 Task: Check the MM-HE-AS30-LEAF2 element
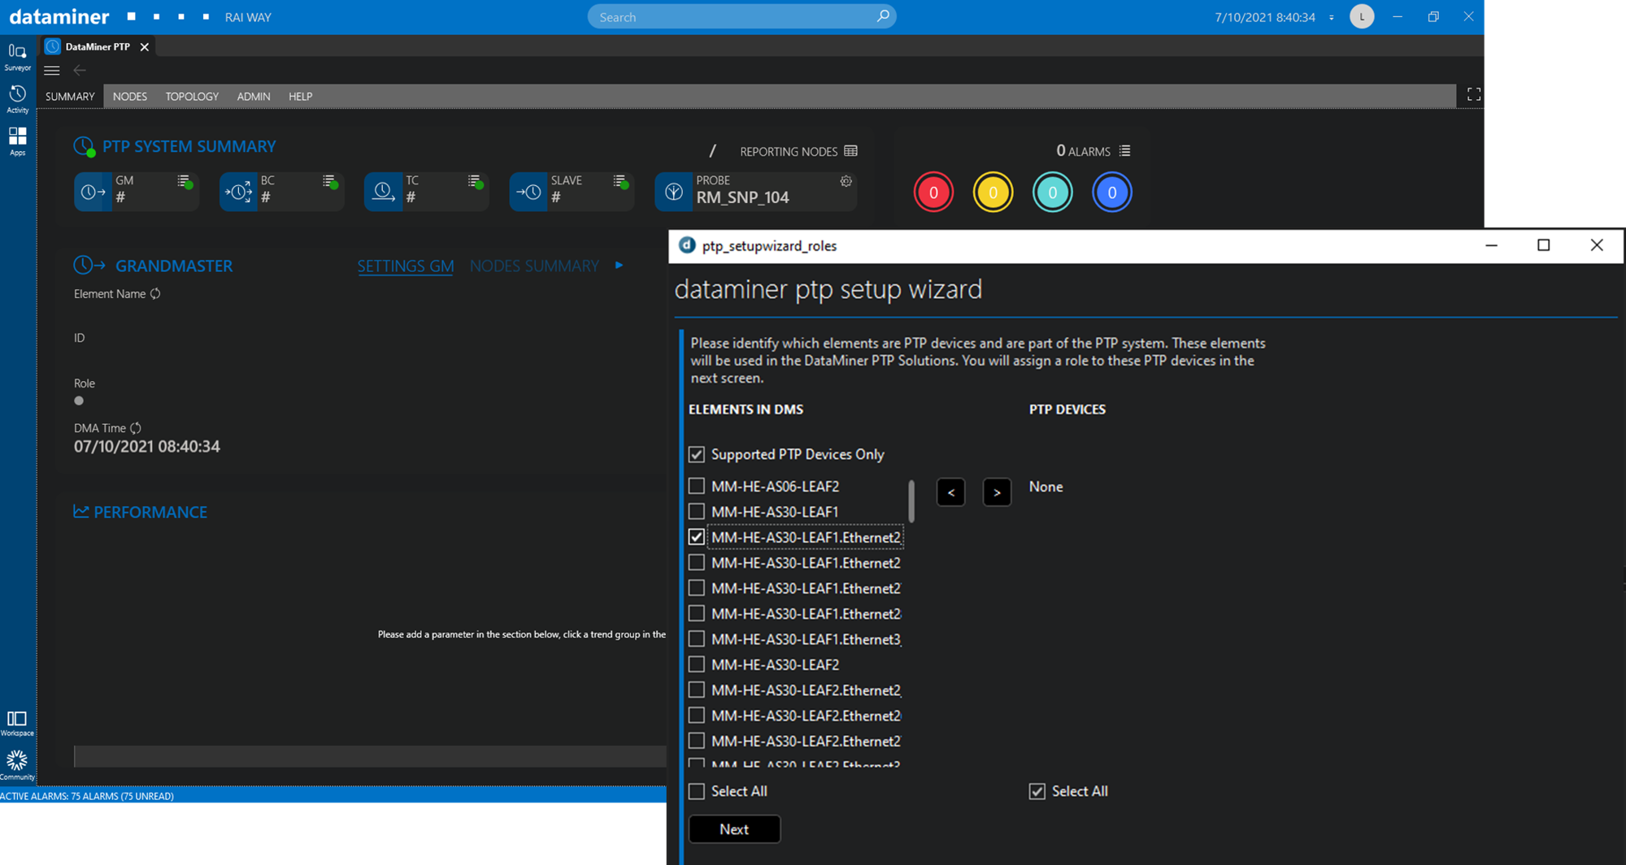[x=697, y=664]
